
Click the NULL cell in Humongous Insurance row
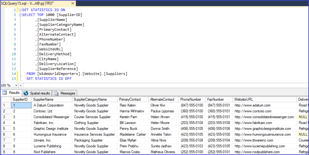point(303,135)
